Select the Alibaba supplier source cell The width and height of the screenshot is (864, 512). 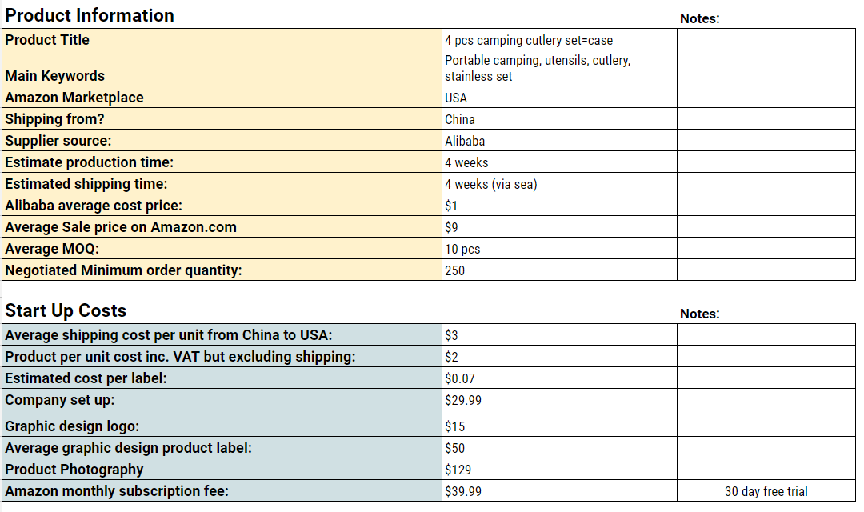coord(559,141)
